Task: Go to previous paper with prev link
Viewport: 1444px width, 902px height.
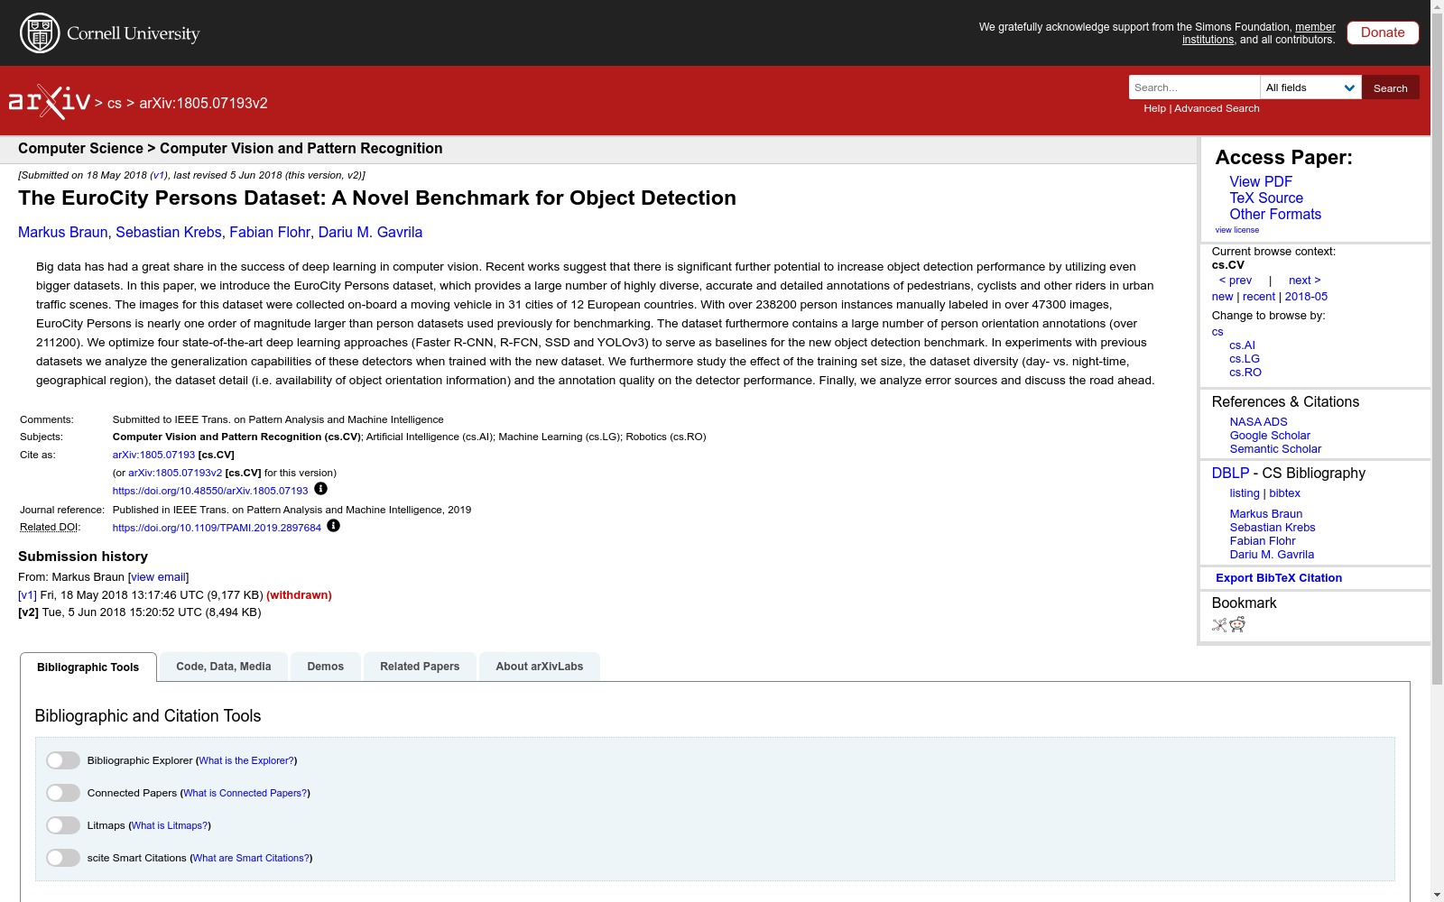Action: click(1236, 281)
